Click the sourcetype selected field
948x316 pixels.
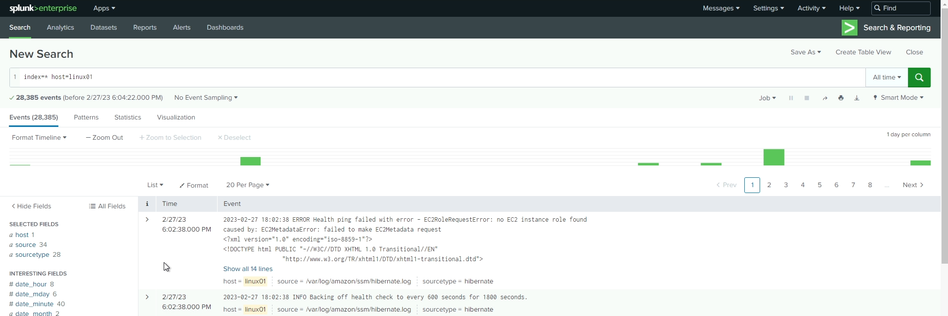tap(32, 255)
